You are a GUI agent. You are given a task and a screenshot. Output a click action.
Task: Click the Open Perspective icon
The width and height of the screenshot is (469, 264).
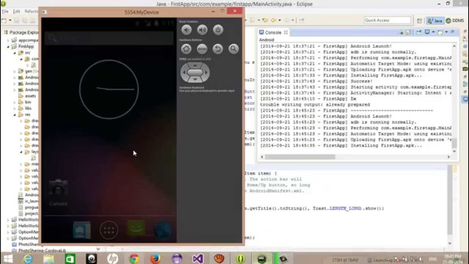(x=420, y=21)
